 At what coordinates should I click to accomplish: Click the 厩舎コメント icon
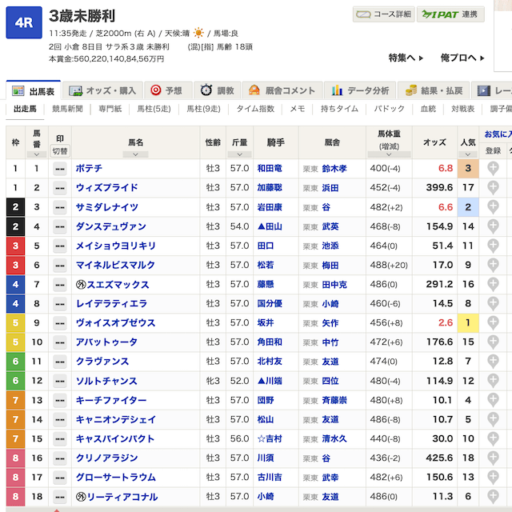click(254, 90)
